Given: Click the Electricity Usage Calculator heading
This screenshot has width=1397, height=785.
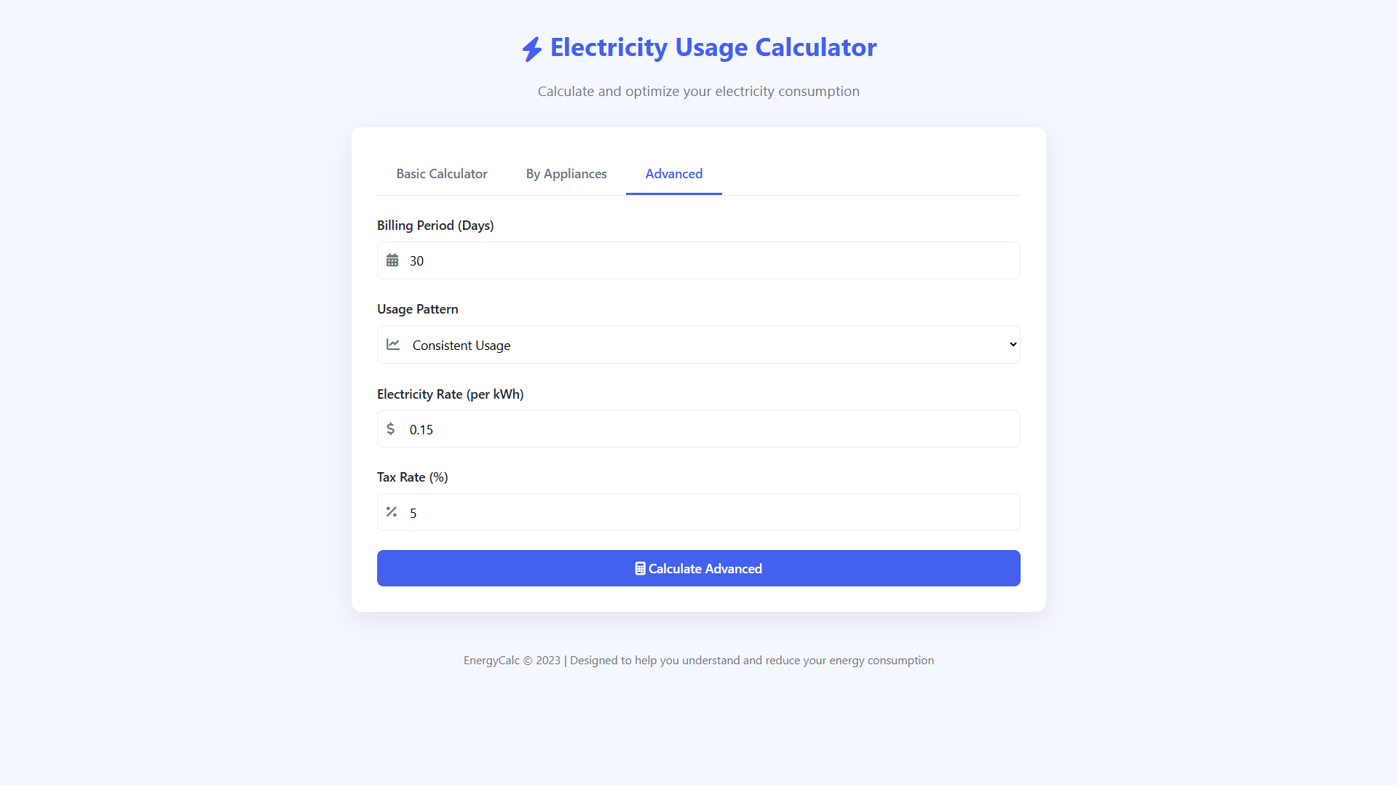Looking at the screenshot, I should pyautogui.click(x=713, y=47).
